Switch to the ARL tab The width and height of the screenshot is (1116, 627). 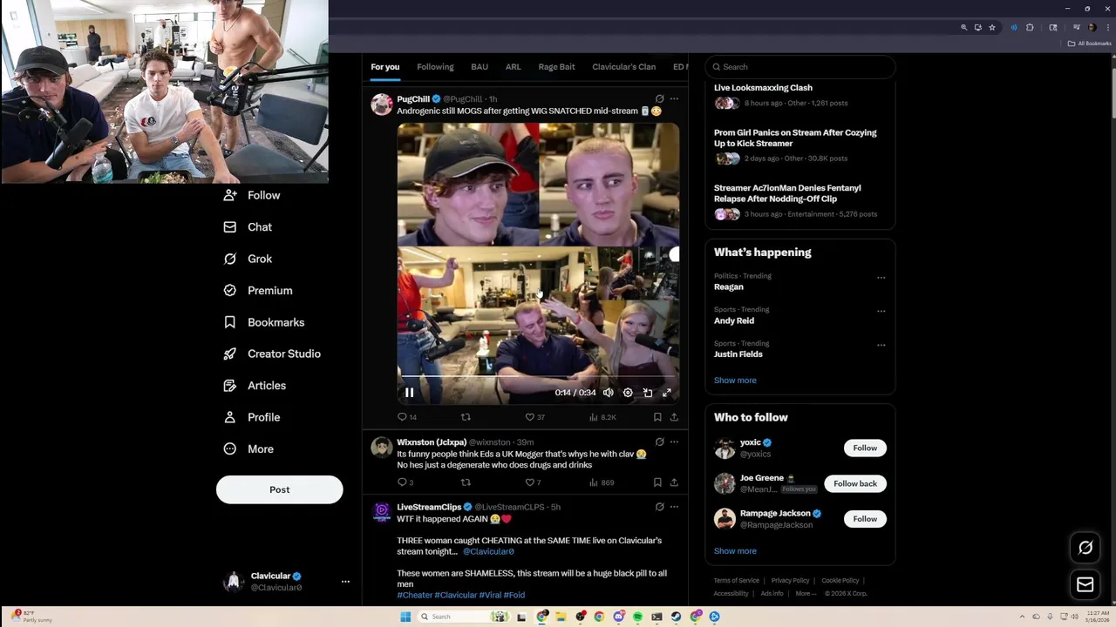click(x=514, y=67)
